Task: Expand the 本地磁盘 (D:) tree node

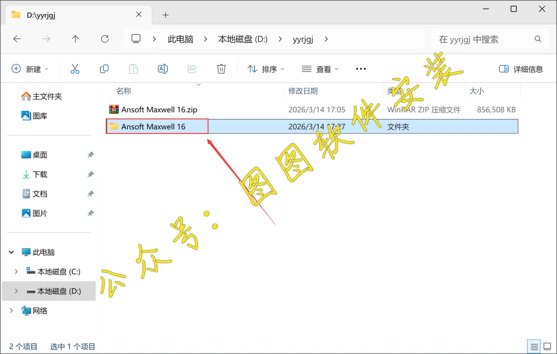Action: coord(16,291)
